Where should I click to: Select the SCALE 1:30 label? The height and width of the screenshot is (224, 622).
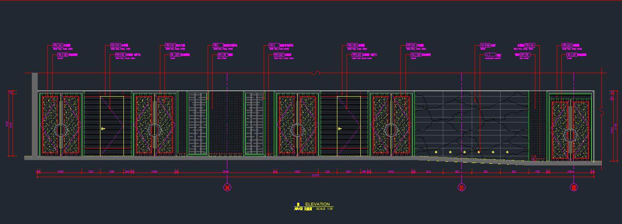coord(324,209)
